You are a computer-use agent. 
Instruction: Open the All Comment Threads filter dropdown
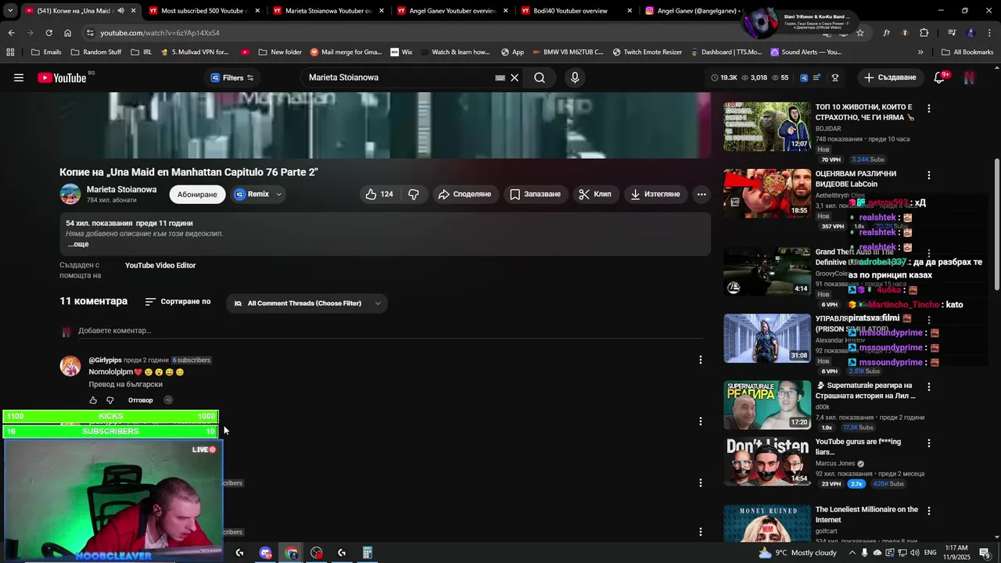307,303
